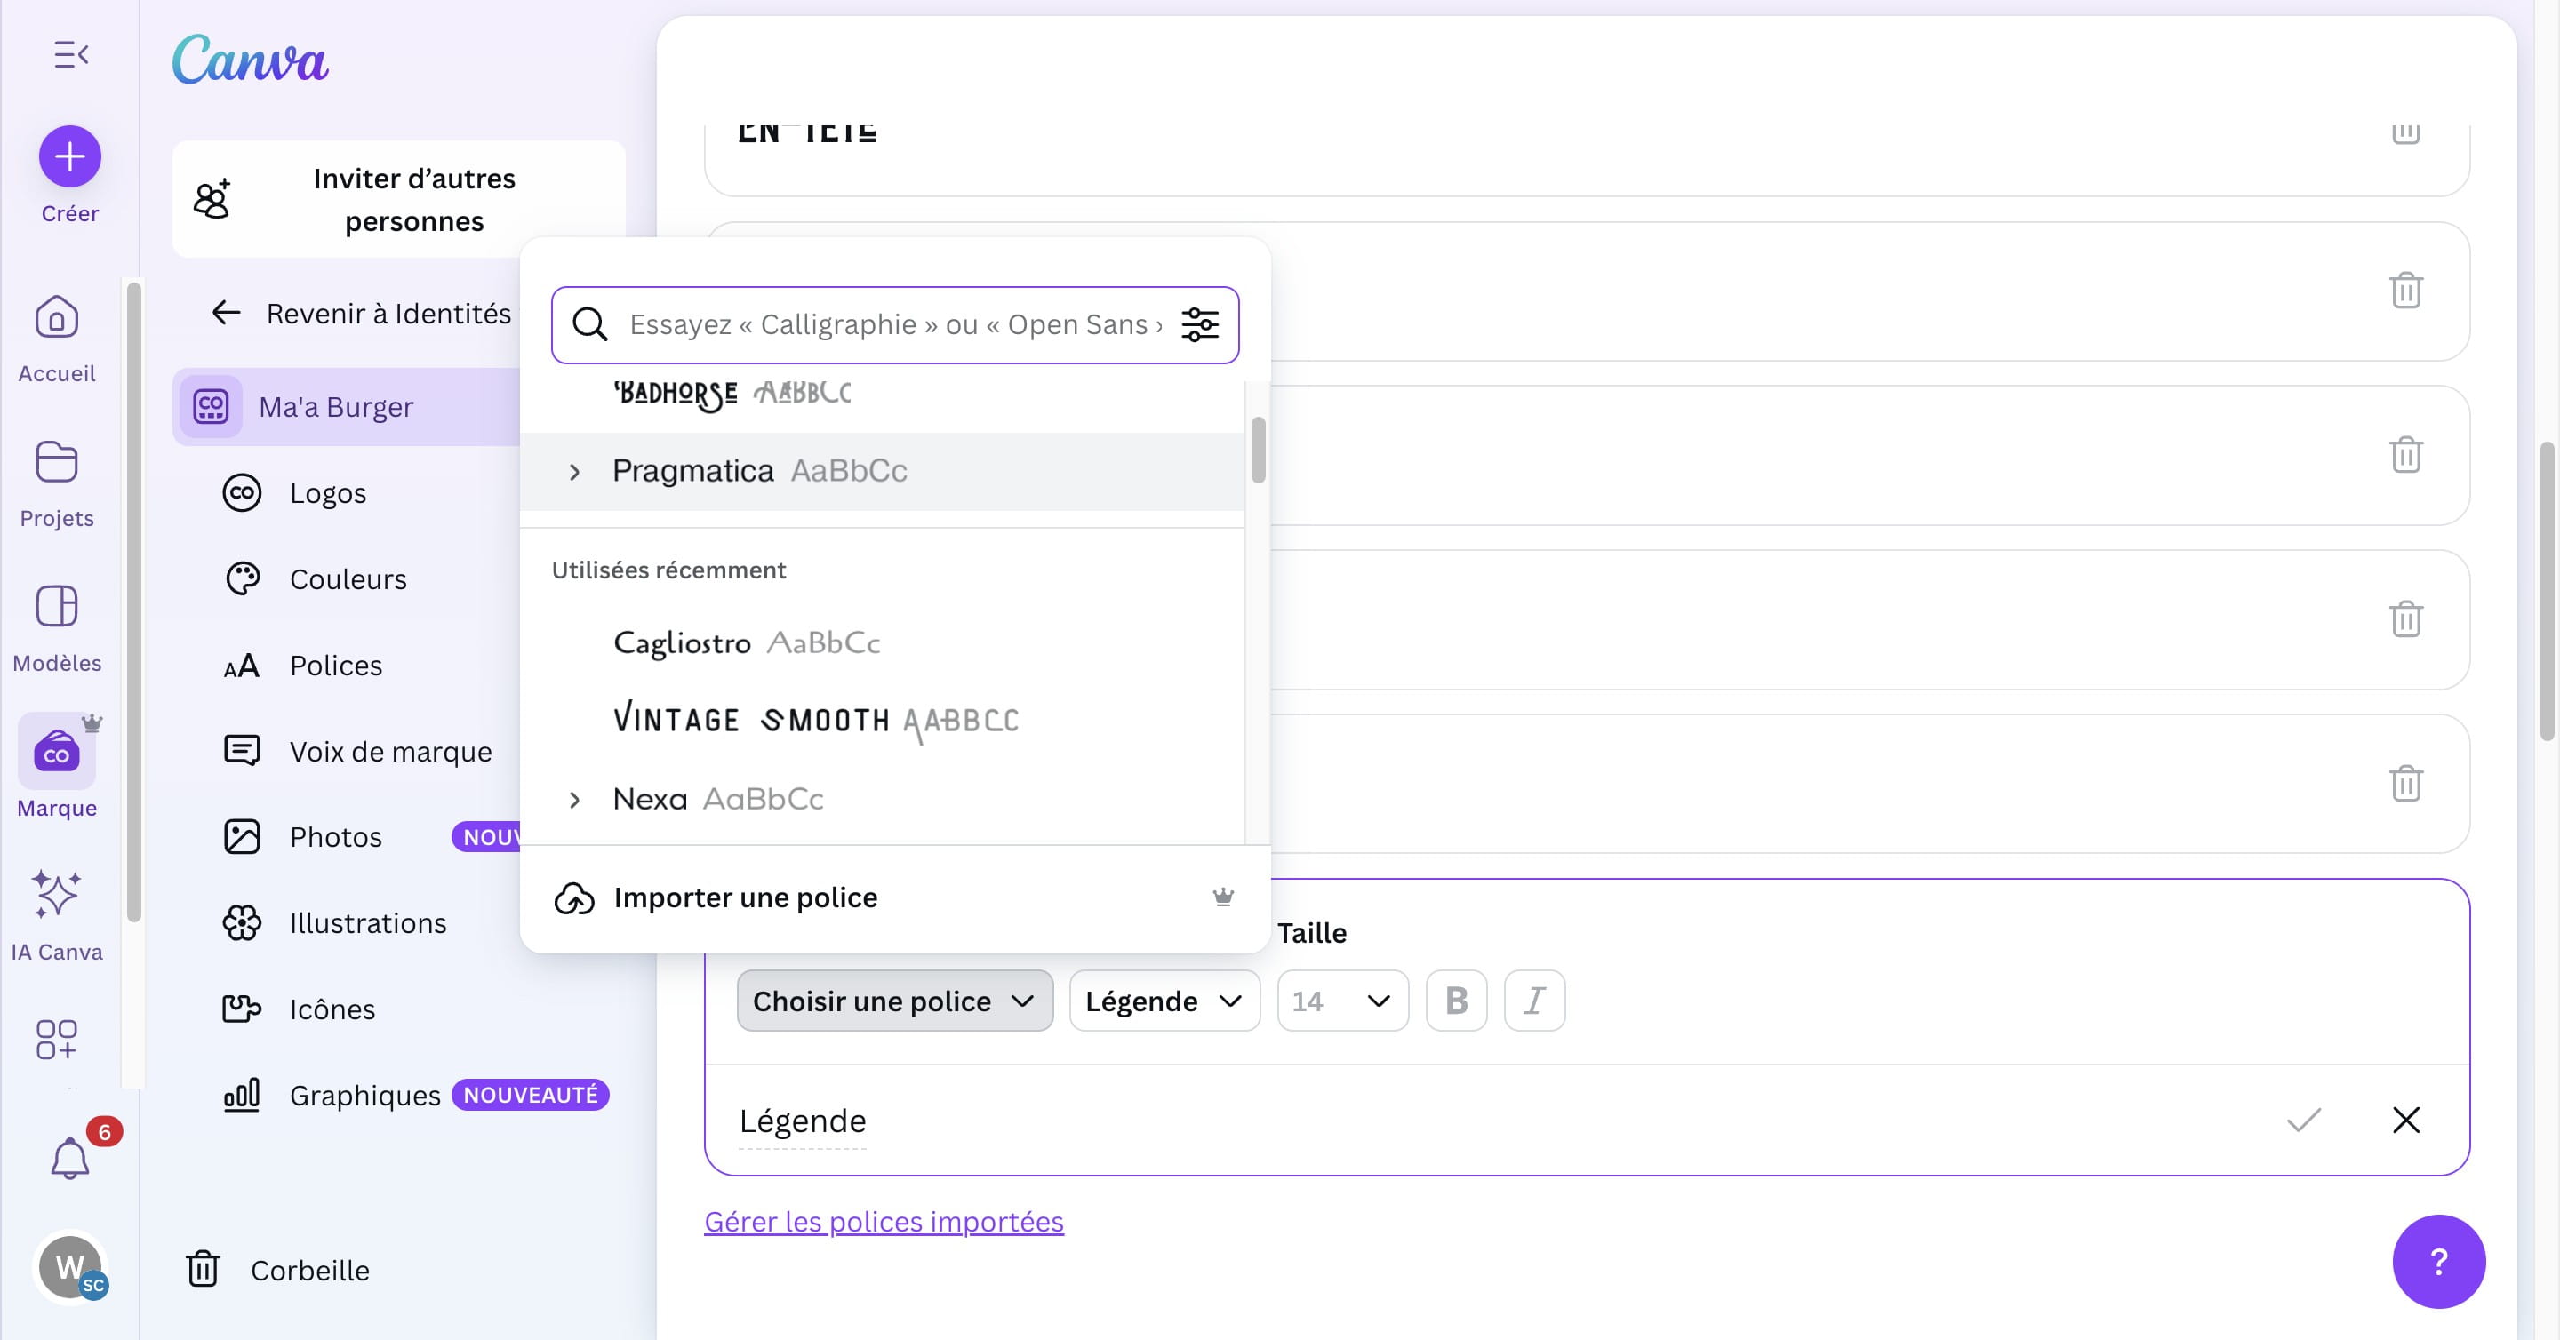Click Importer une police
The height and width of the screenshot is (1340, 2560).
point(746,897)
